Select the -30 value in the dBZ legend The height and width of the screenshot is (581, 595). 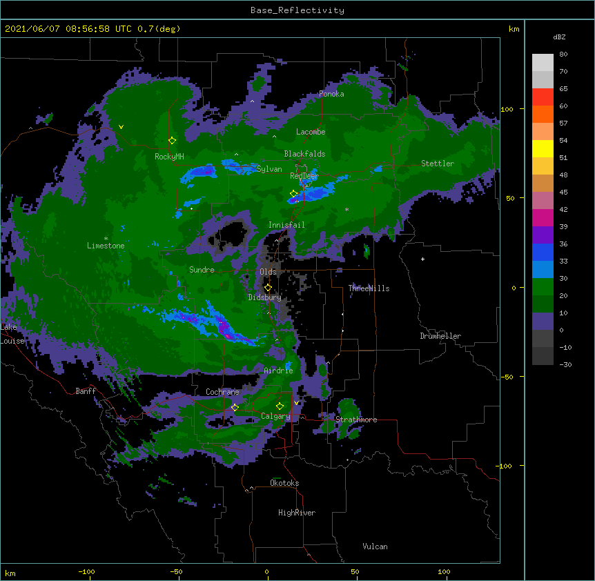[565, 364]
